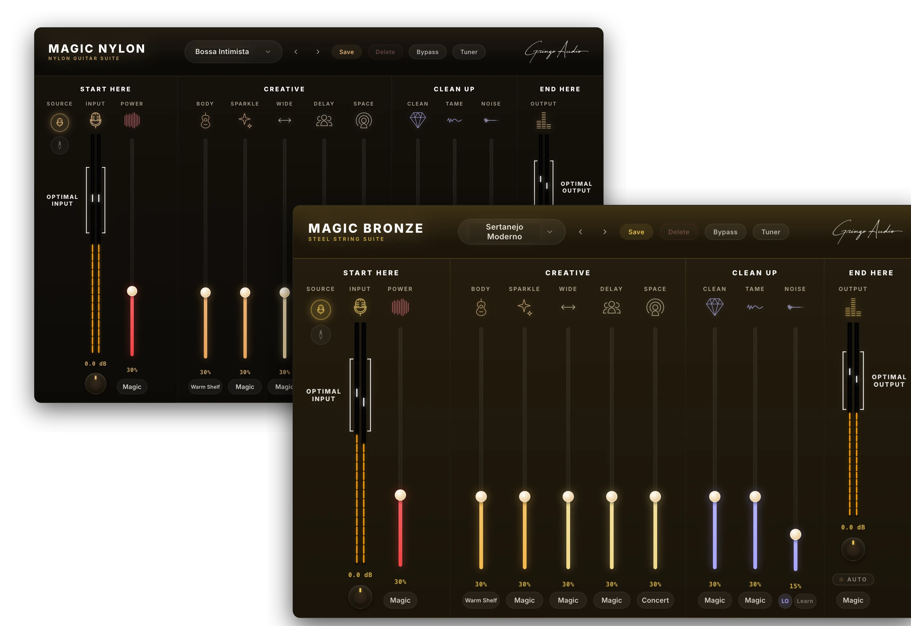Image resolution: width=911 pixels, height=626 pixels.
Task: Click the Space icon in Magic Bronze
Action: (x=655, y=307)
